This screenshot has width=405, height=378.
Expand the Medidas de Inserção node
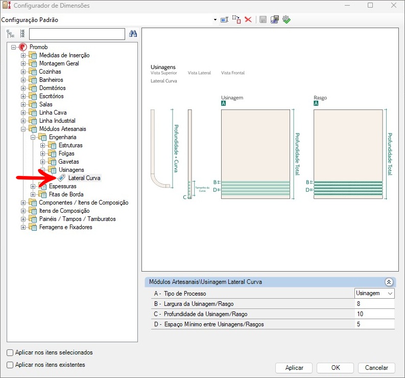pos(23,55)
